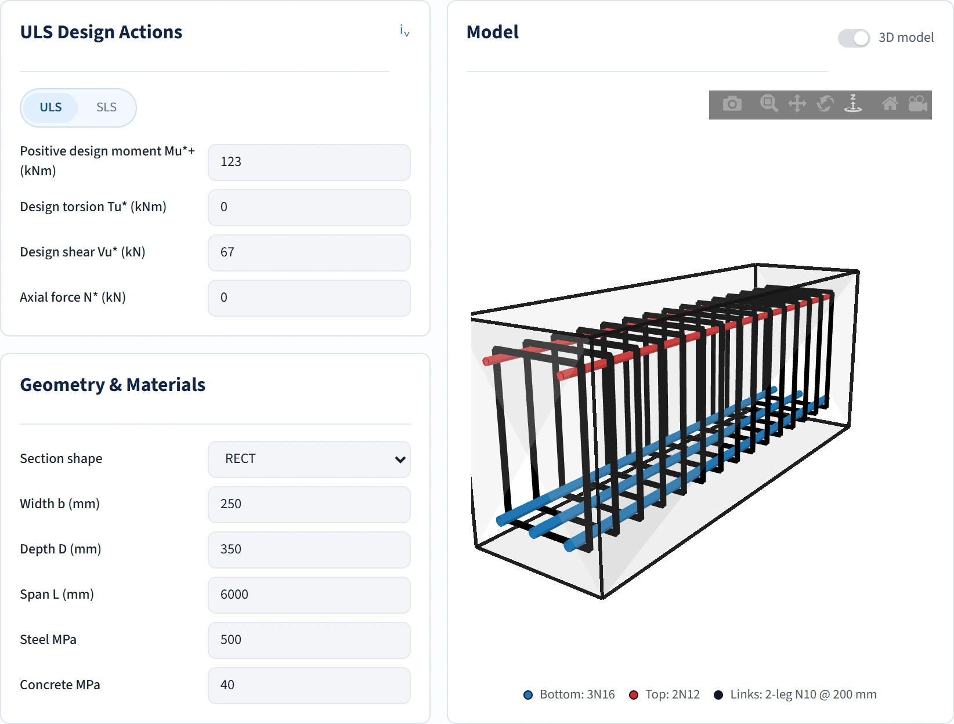Click the 'Steel MPa' label

pos(48,639)
